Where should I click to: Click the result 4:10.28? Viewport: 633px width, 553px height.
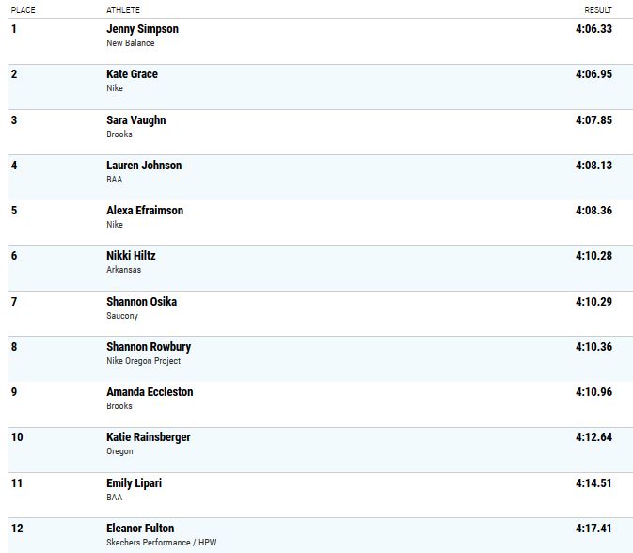(x=593, y=256)
